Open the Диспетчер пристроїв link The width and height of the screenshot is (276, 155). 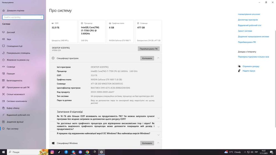click(x=248, y=20)
